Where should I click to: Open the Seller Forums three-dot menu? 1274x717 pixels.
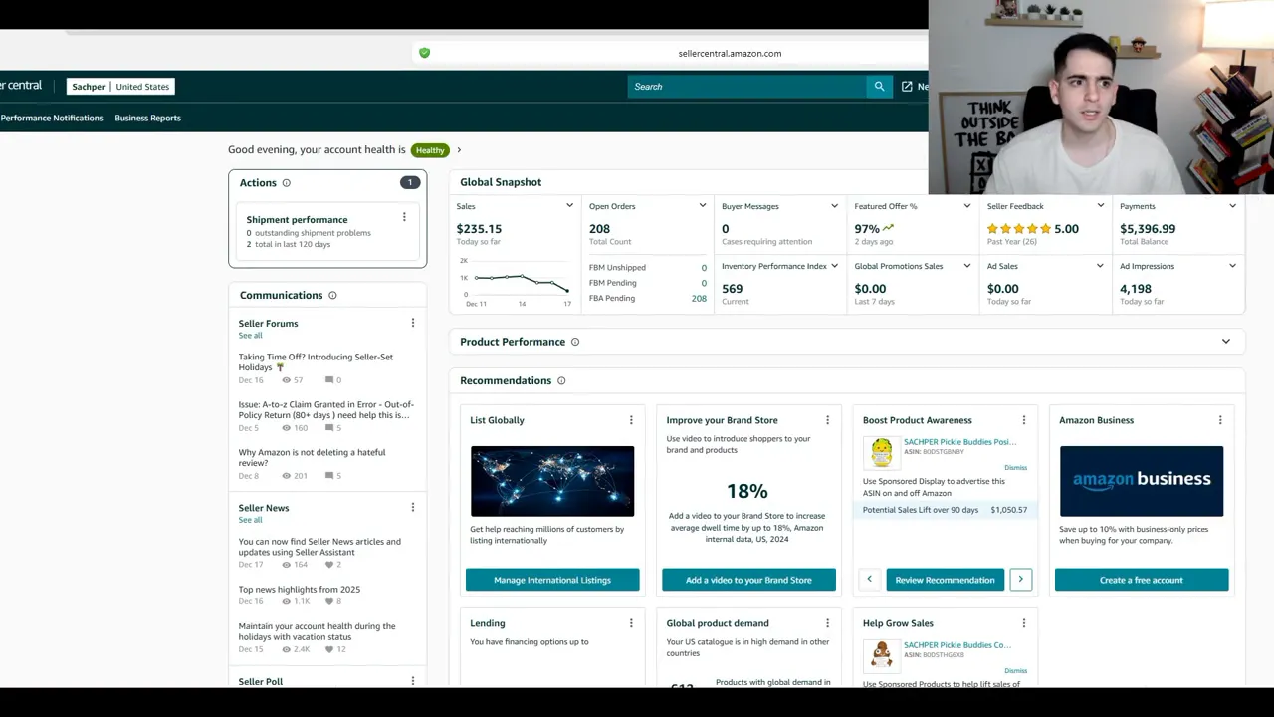pyautogui.click(x=413, y=323)
